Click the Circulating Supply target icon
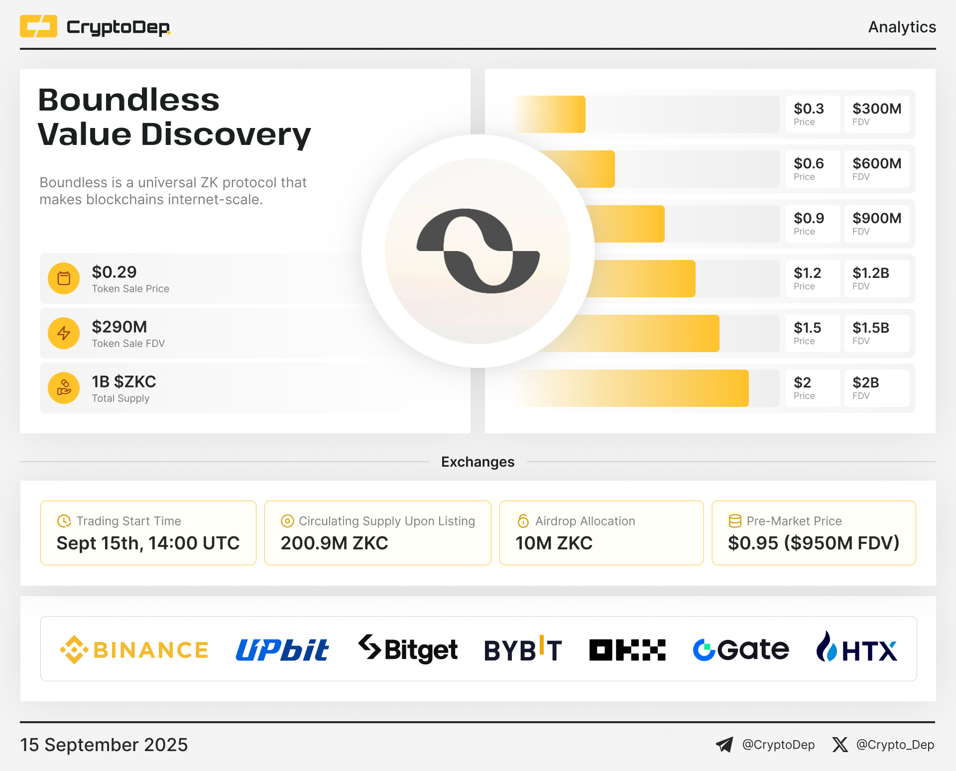 (287, 521)
